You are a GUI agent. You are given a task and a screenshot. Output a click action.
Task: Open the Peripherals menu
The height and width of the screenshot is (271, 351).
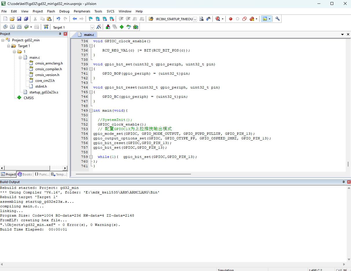coord(82,11)
